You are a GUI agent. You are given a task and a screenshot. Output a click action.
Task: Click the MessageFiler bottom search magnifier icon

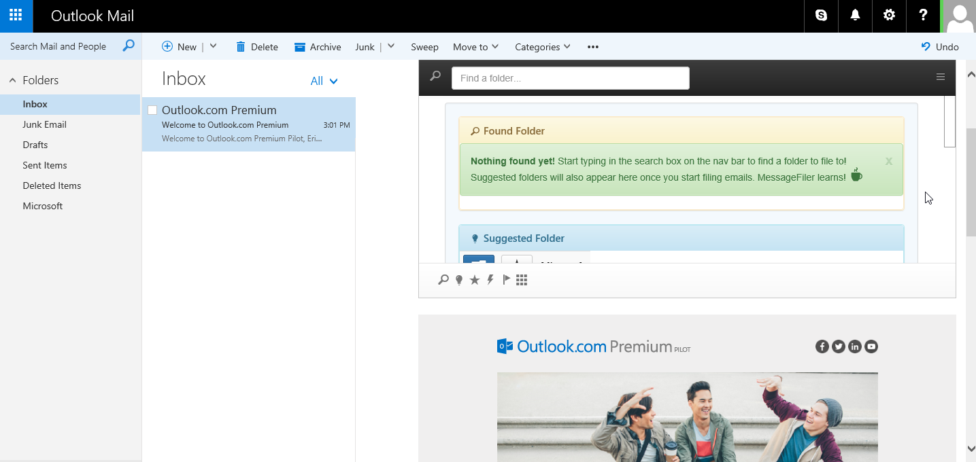[x=443, y=279]
